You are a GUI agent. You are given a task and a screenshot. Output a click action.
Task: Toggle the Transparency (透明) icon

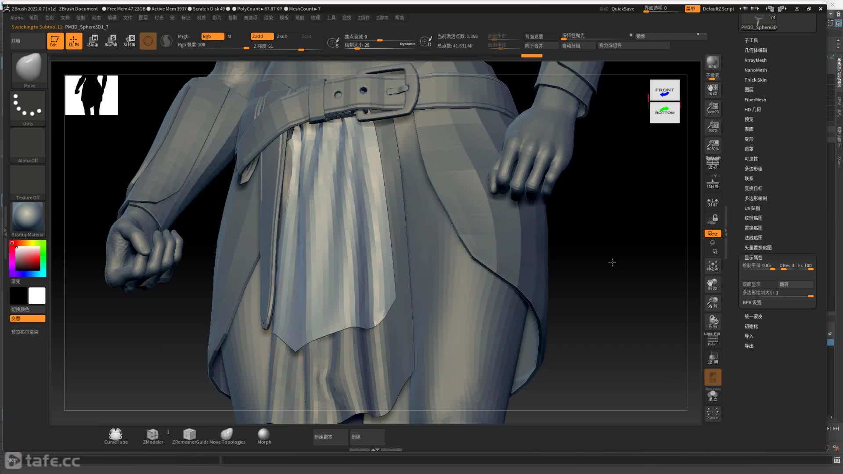pyautogui.click(x=713, y=359)
